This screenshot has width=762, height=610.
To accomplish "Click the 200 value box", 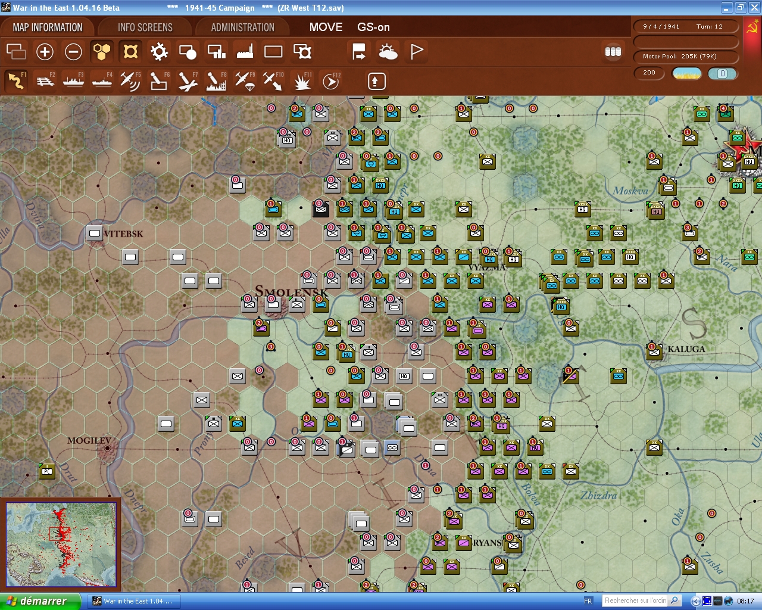I will [x=649, y=73].
